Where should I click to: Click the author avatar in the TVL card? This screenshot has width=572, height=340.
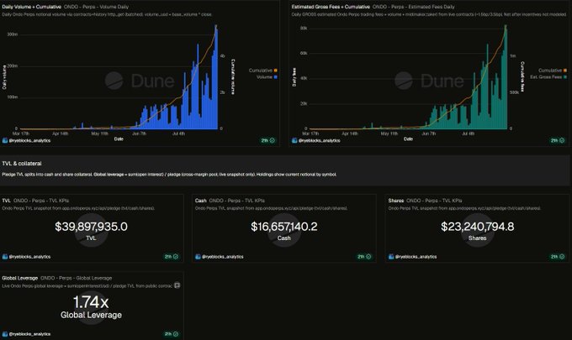click(5, 257)
